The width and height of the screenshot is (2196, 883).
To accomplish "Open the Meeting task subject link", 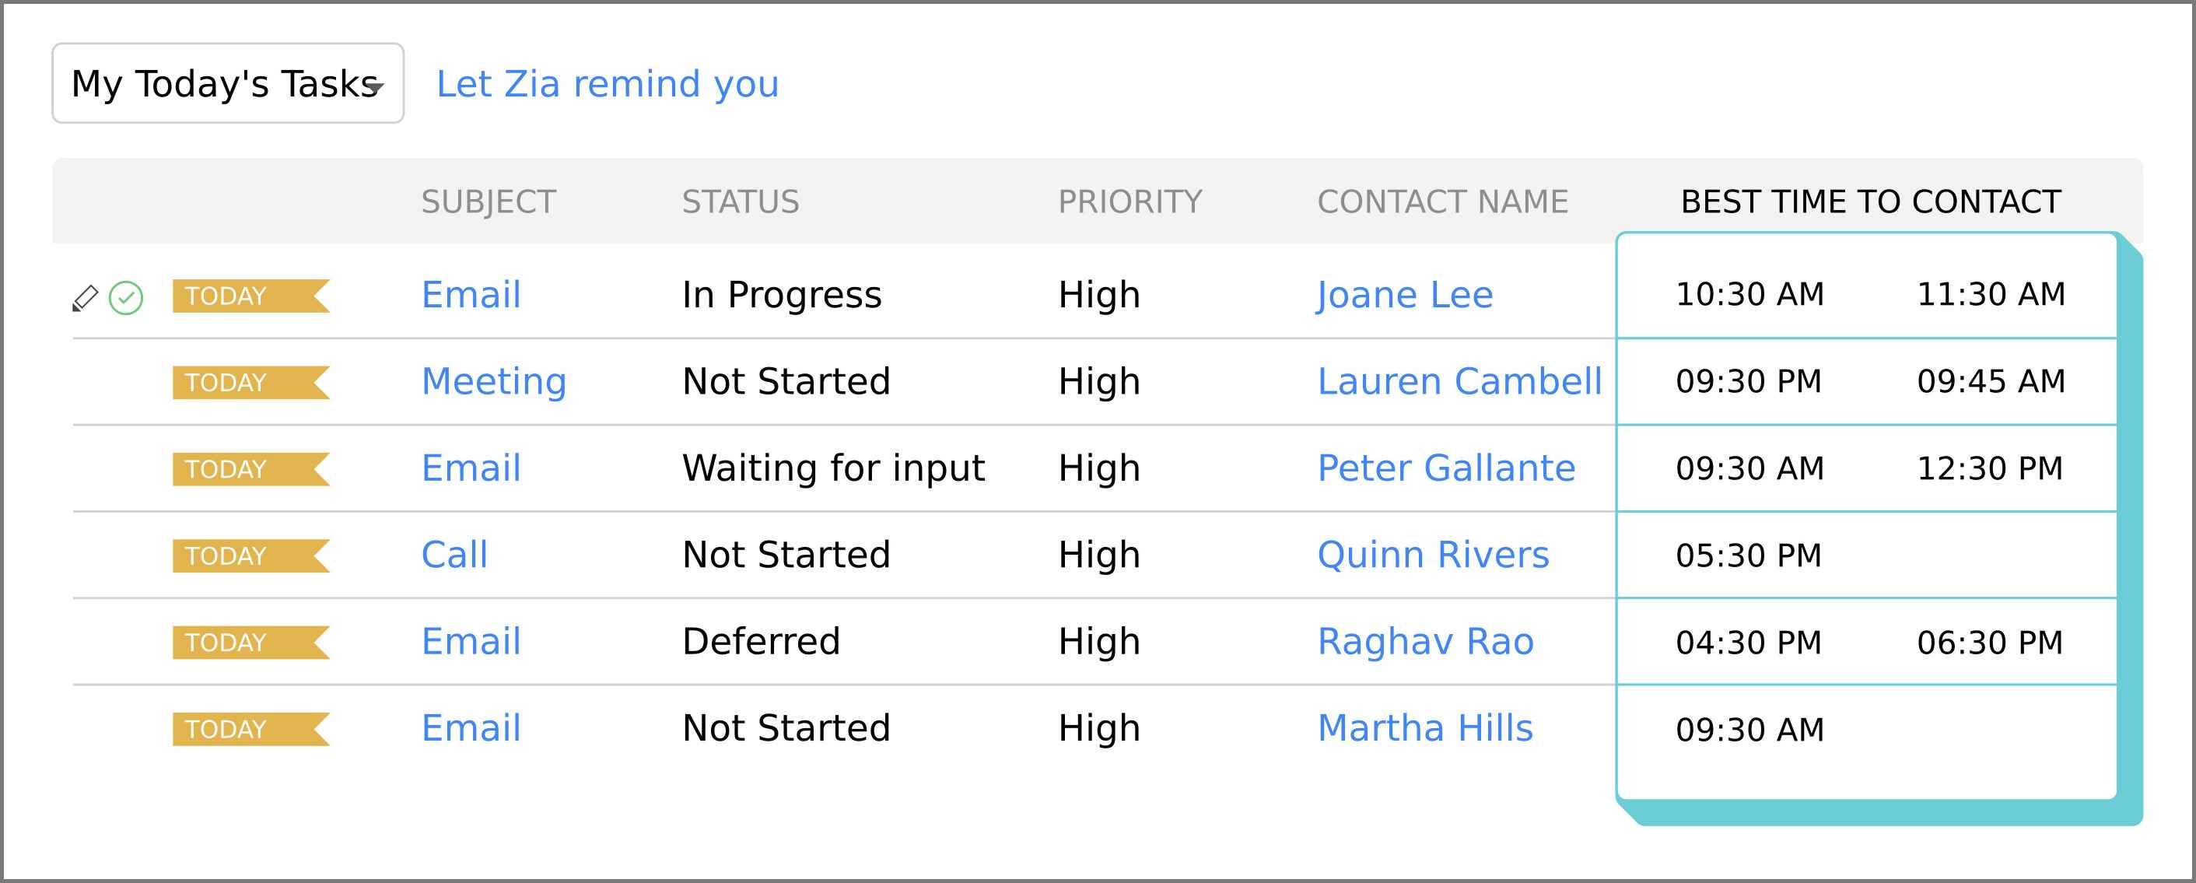I will (494, 382).
